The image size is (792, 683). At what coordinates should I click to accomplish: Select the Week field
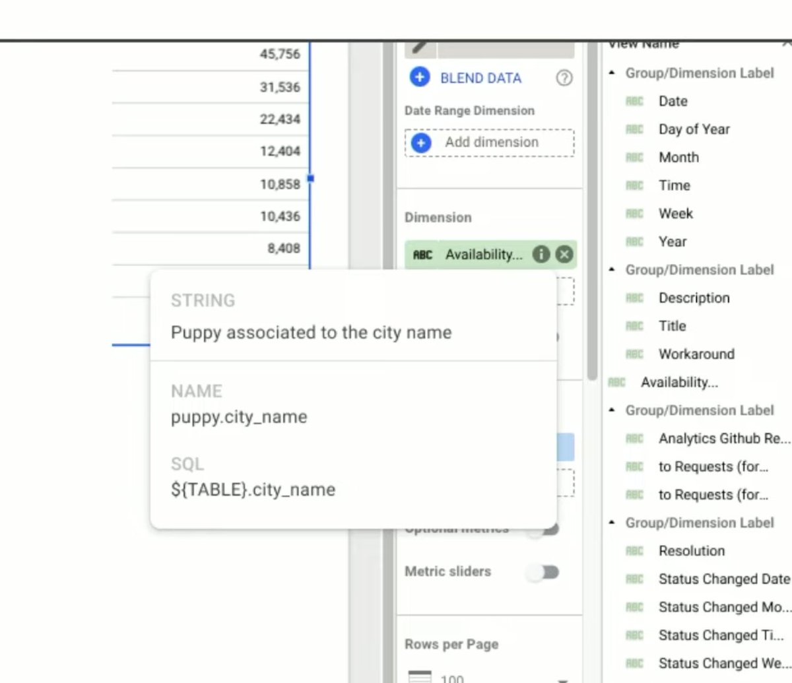pyautogui.click(x=676, y=214)
